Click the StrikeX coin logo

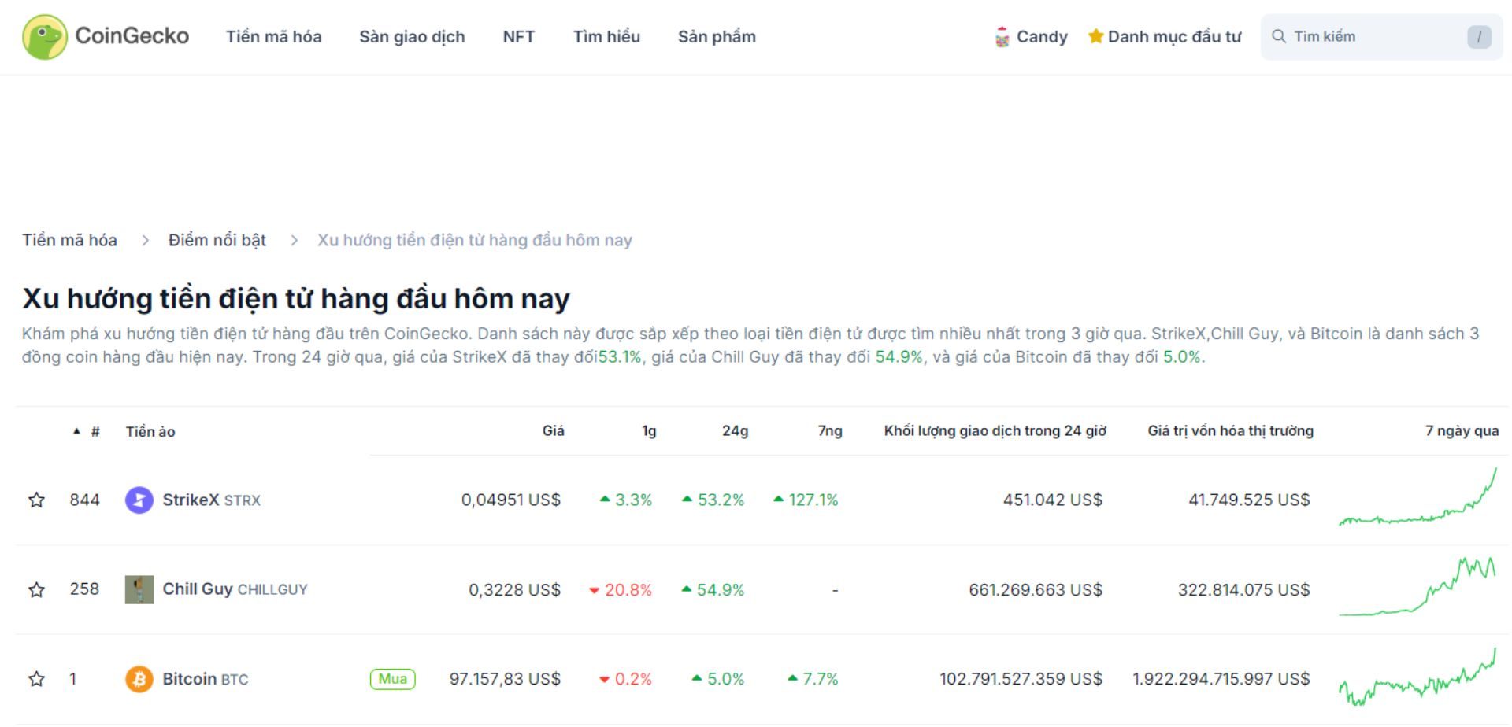[138, 499]
